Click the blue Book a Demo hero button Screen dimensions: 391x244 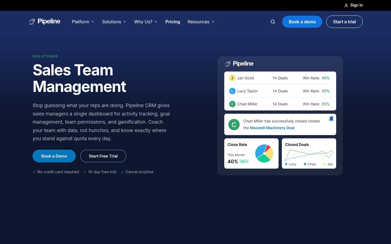point(54,156)
